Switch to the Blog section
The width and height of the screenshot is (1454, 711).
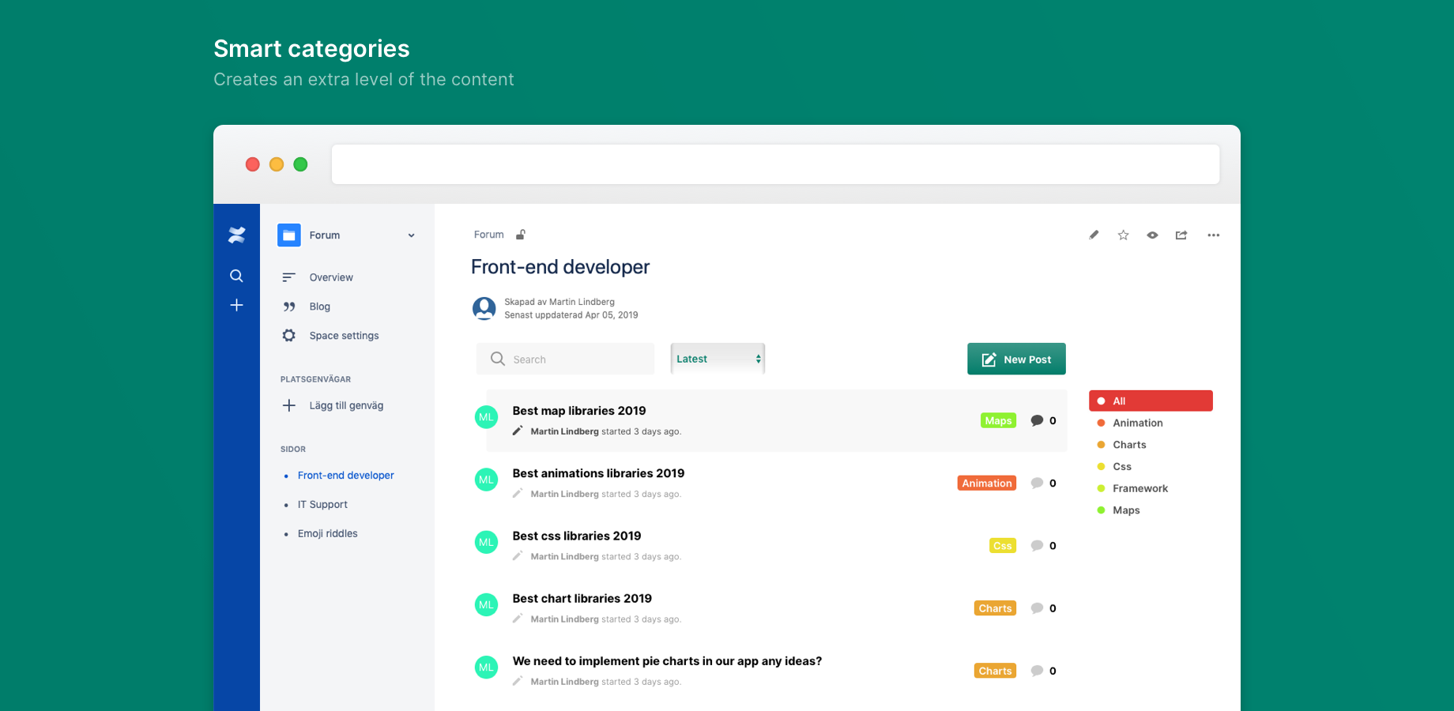pyautogui.click(x=320, y=307)
